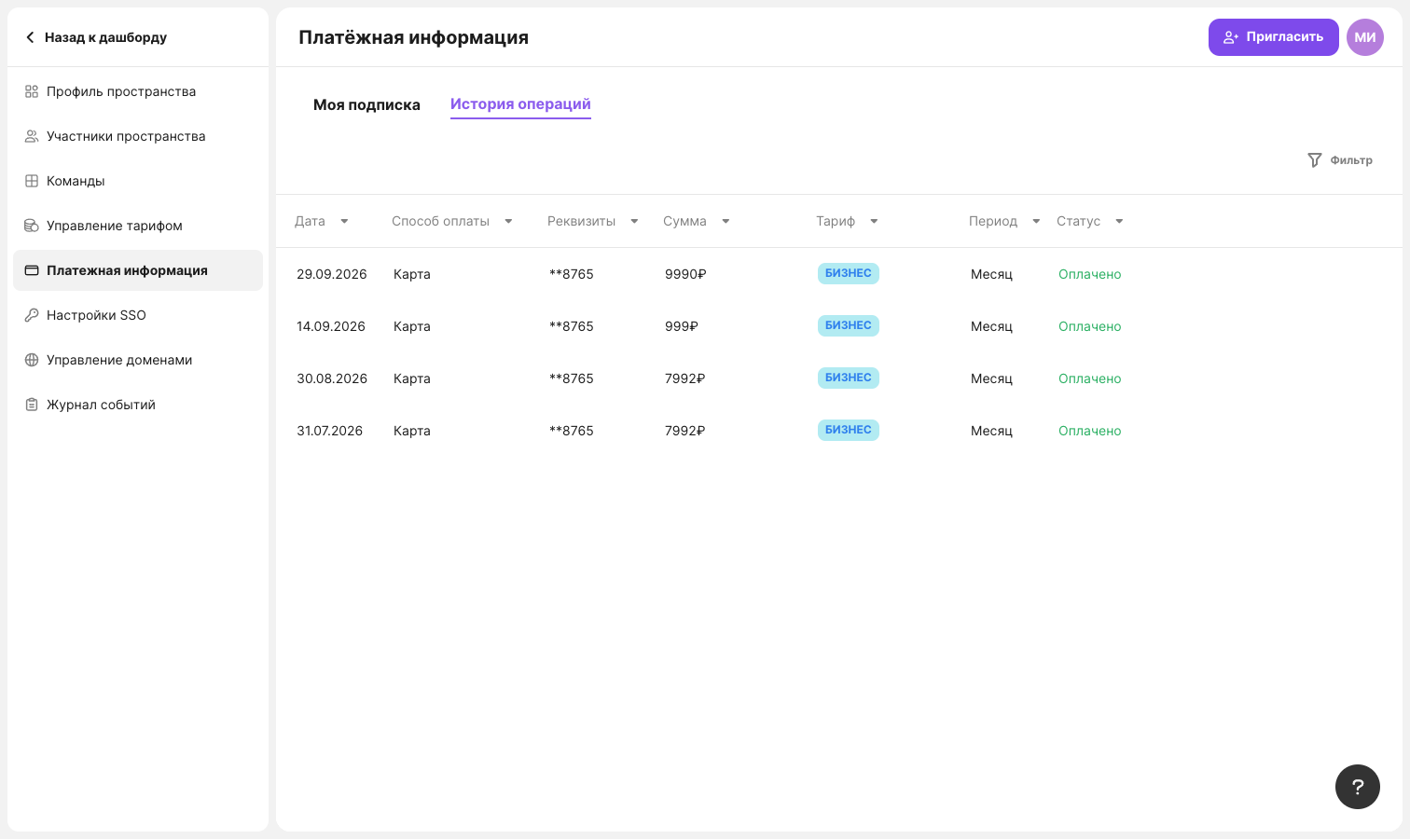Click Карта in the 30.08.2026 row
Viewport: 1410px width, 839px height.
(412, 378)
